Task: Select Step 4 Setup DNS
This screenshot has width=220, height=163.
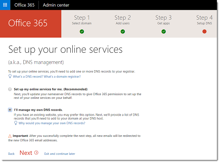Action: 204,20
